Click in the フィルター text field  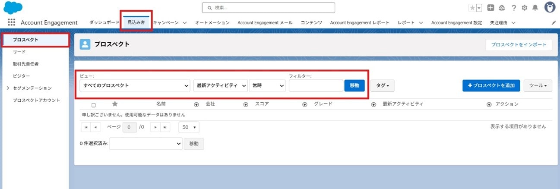tap(316, 85)
